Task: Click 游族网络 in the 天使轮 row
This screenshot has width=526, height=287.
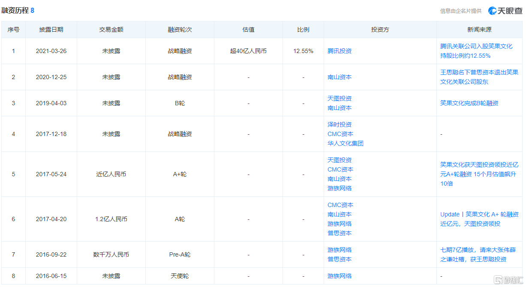Action: point(339,276)
